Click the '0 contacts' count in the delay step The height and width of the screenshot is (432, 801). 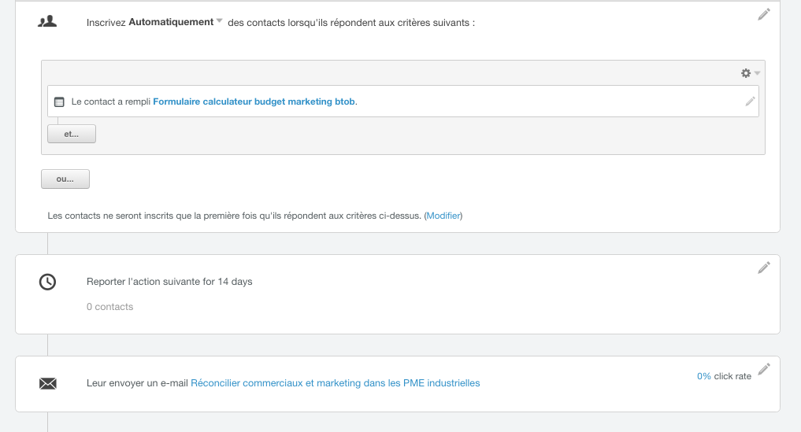point(109,307)
